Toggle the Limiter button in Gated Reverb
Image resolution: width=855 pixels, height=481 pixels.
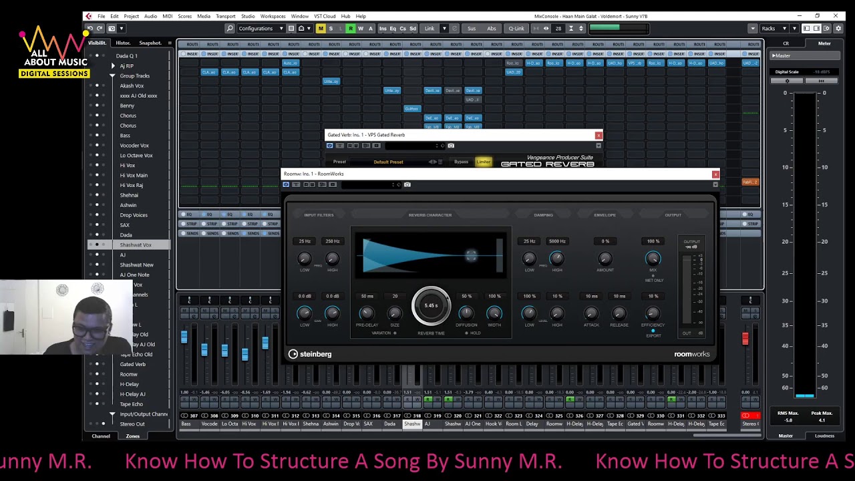pyautogui.click(x=483, y=162)
